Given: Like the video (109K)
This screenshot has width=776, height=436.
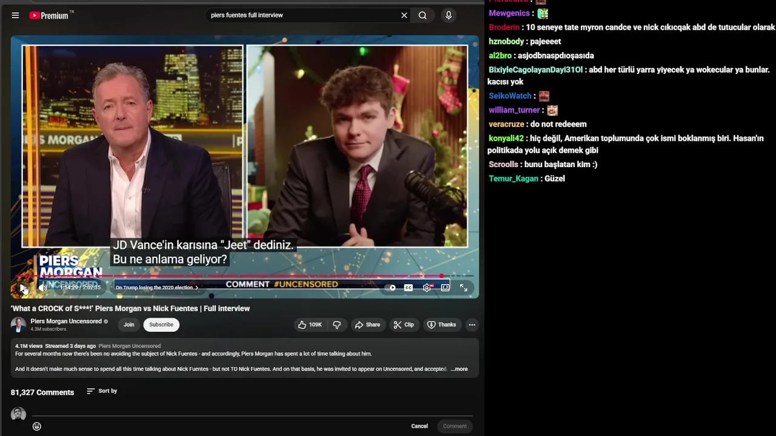Looking at the screenshot, I should [x=310, y=325].
